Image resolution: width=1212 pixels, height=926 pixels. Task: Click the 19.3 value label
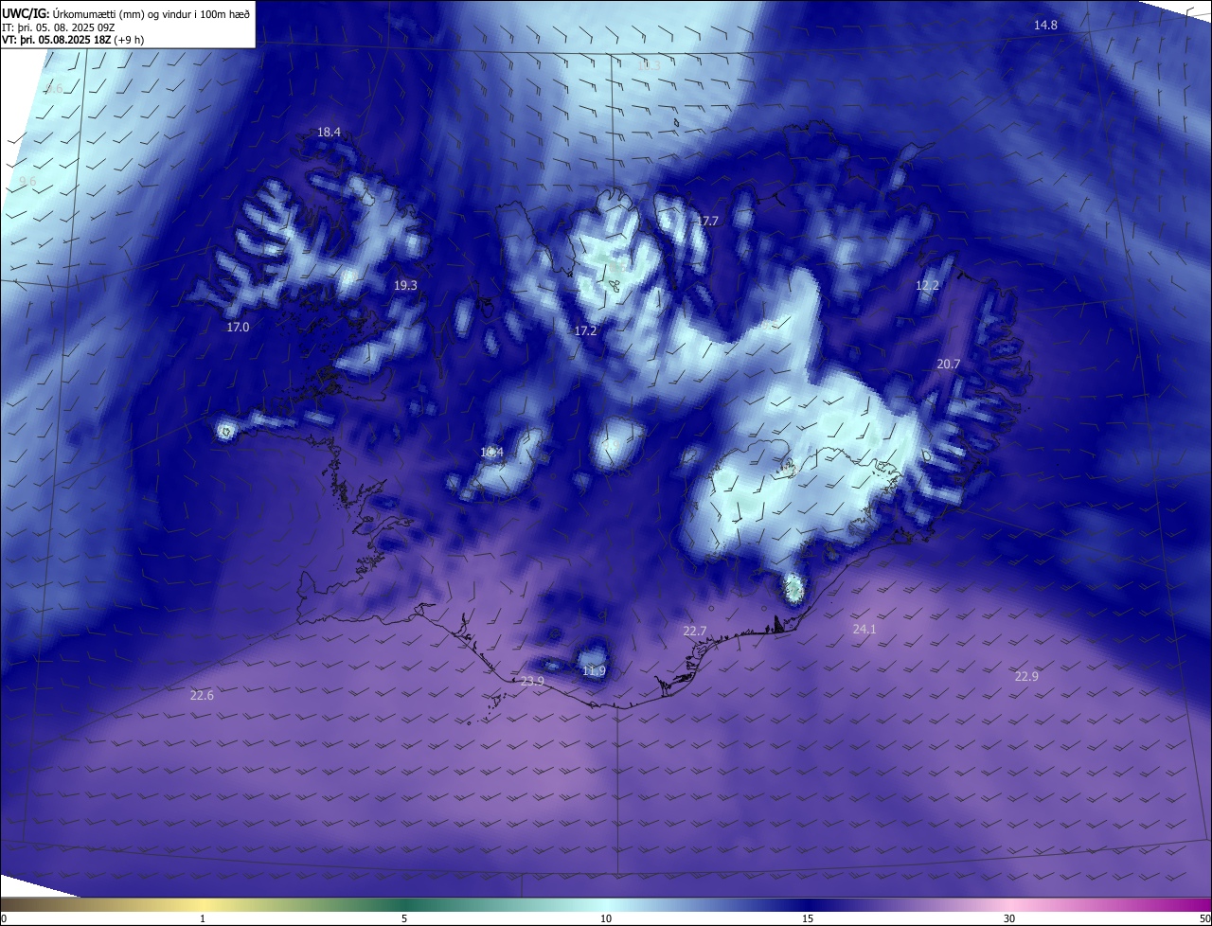[405, 285]
